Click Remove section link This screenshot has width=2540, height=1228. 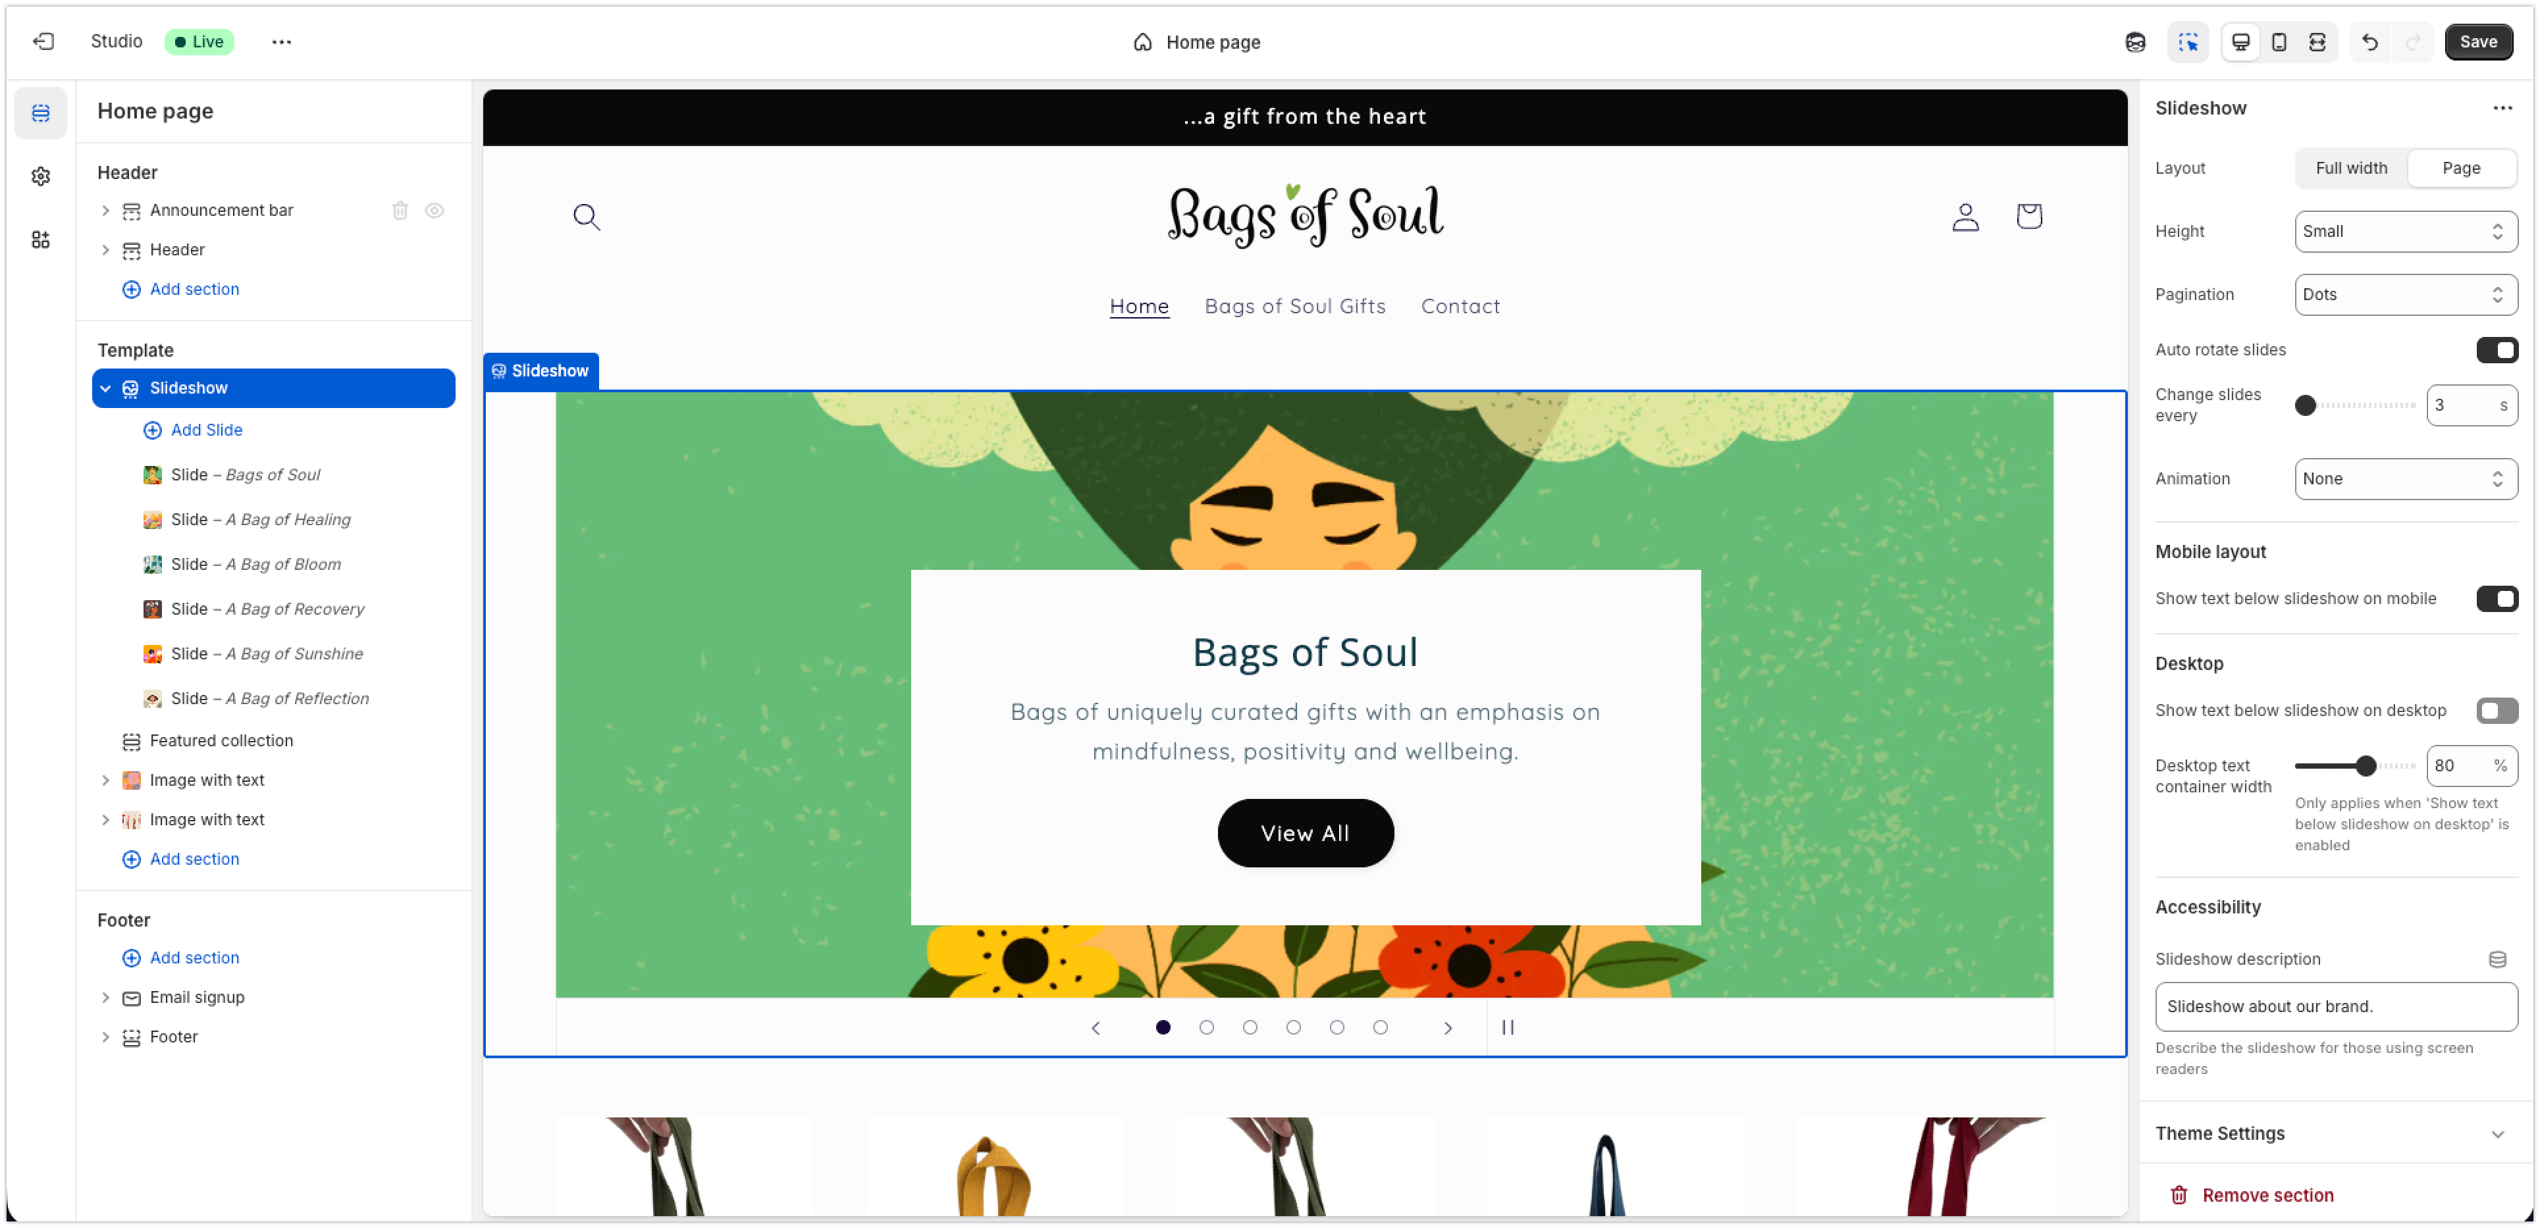[2267, 1196]
